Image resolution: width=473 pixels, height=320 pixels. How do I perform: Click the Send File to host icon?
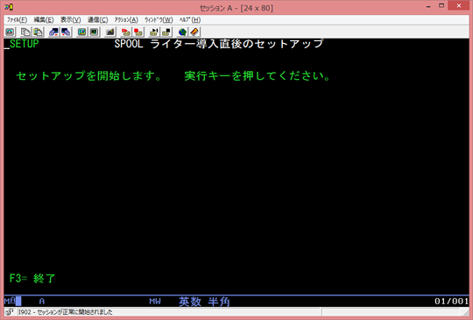coord(53,32)
